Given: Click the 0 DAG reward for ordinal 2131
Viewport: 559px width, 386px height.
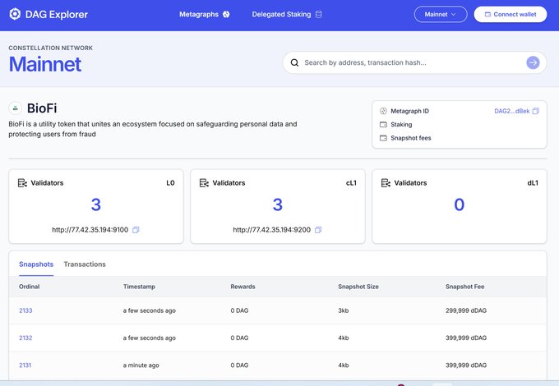Looking at the screenshot, I should pyautogui.click(x=239, y=365).
